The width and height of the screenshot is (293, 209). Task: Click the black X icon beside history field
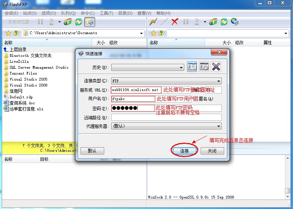[216, 67]
